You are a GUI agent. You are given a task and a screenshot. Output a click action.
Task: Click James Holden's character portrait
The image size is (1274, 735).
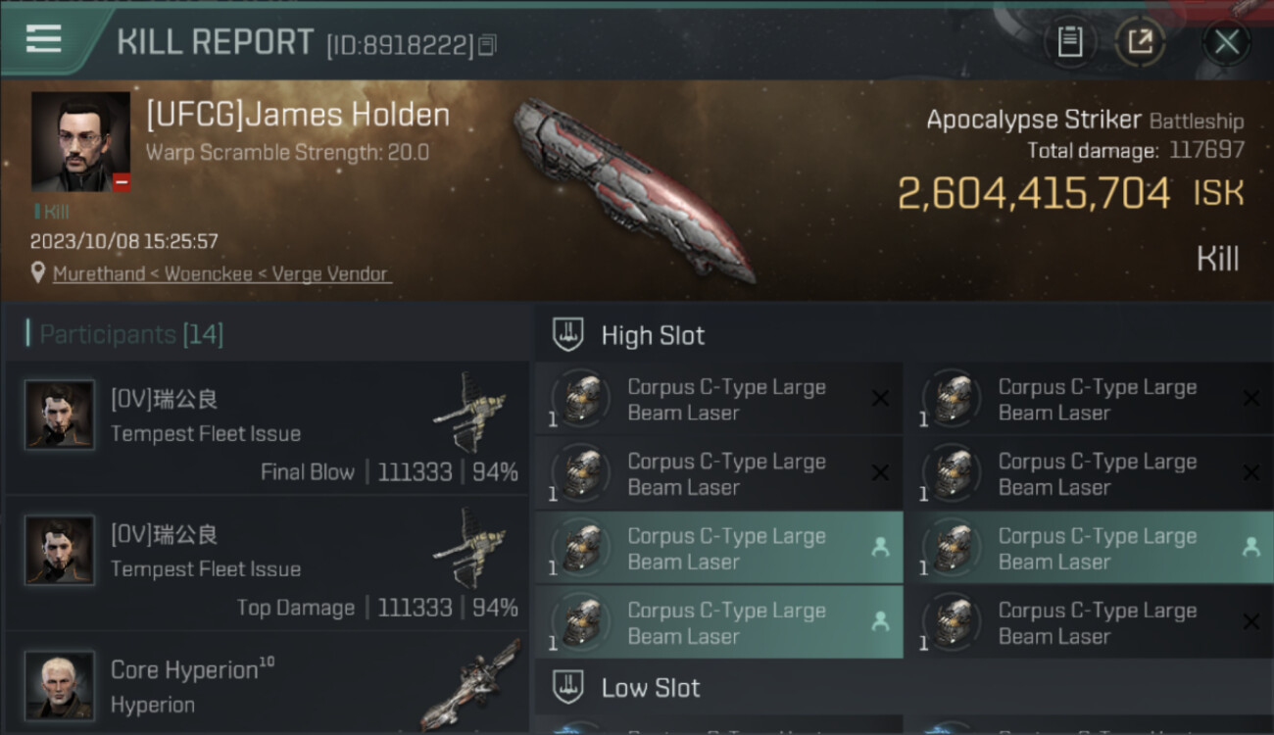80,141
